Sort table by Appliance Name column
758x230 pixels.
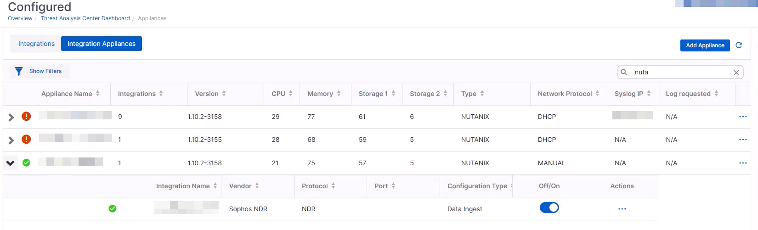point(67,94)
